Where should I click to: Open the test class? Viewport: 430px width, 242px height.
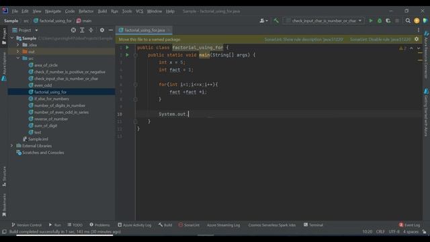point(38,132)
